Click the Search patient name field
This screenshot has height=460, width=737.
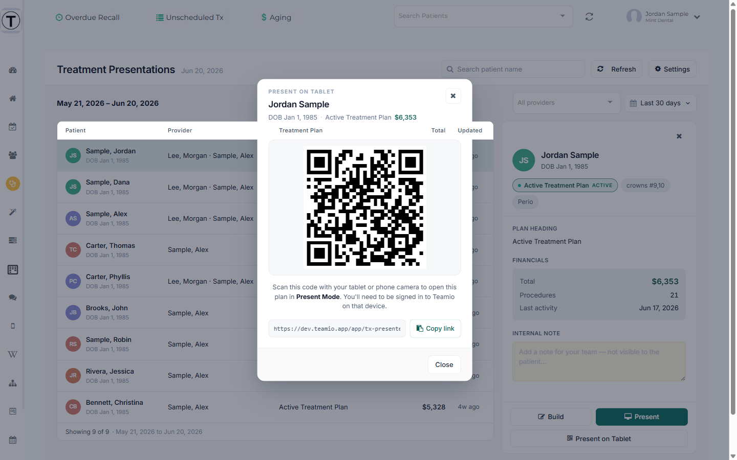point(513,69)
